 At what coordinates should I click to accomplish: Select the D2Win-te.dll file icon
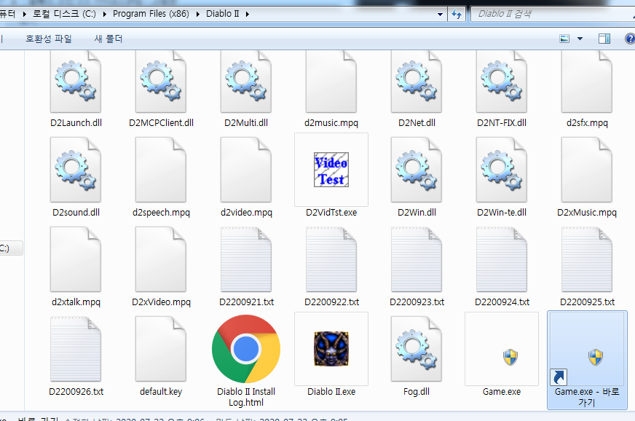[x=501, y=170]
